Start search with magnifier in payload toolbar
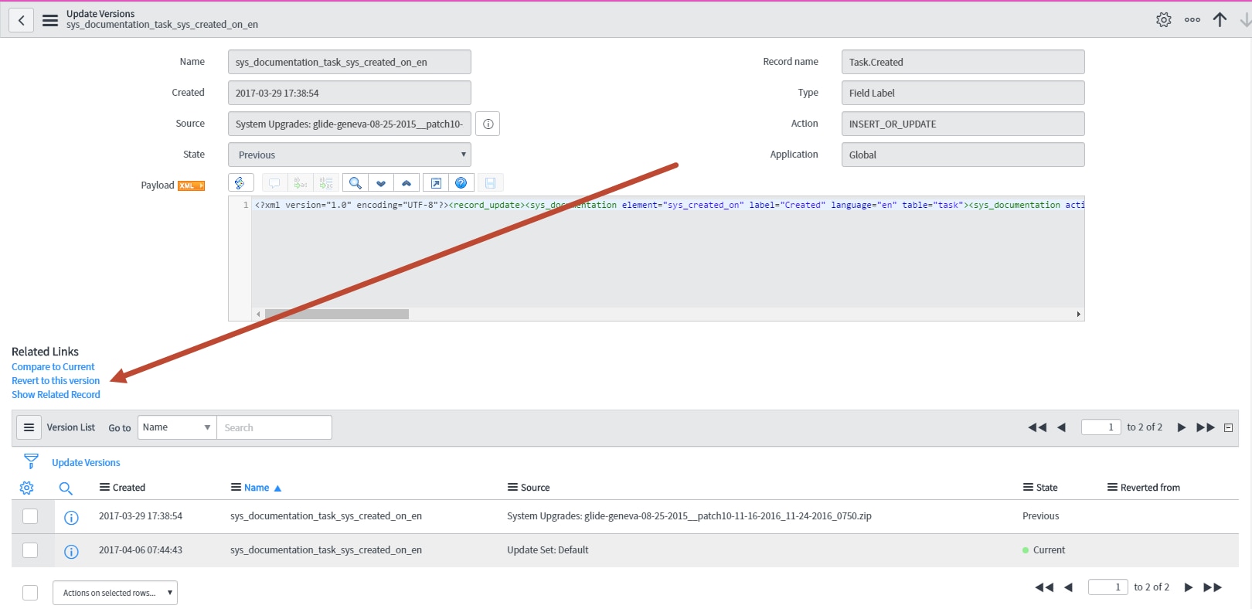 pos(355,183)
